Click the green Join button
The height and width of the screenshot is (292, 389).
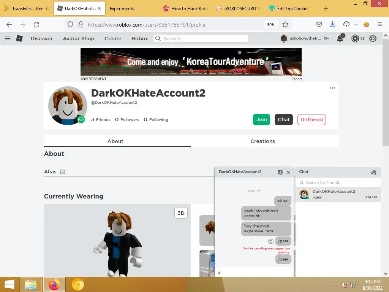261,119
